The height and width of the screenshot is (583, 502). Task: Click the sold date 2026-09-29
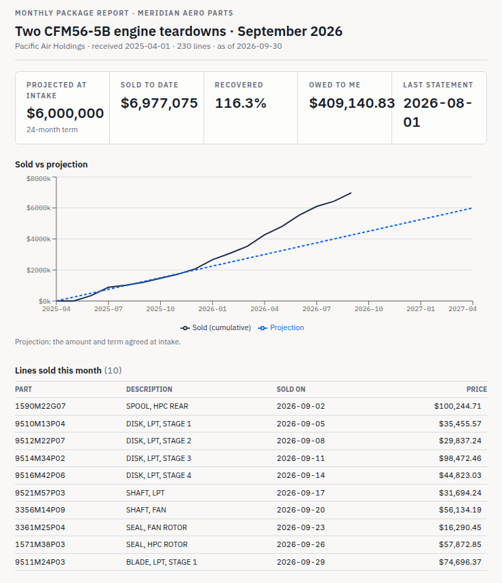pos(301,562)
